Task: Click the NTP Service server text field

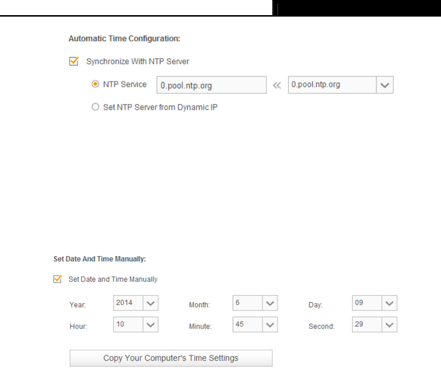Action: click(212, 85)
